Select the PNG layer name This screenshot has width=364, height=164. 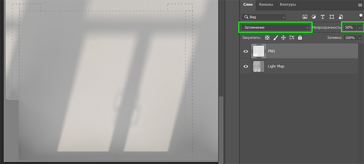[x=271, y=51]
